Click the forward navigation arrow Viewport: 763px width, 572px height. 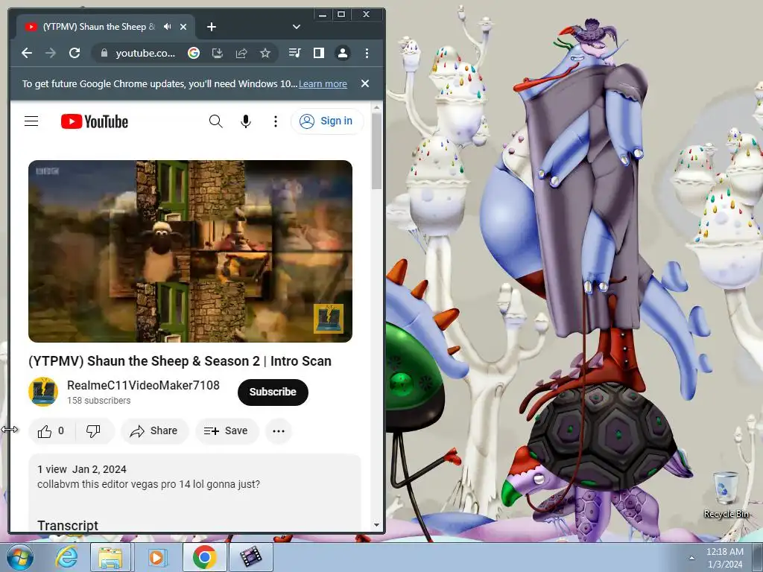[x=51, y=53]
